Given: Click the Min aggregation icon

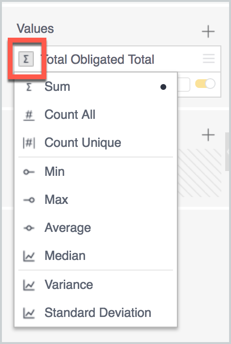Looking at the screenshot, I should [x=29, y=172].
